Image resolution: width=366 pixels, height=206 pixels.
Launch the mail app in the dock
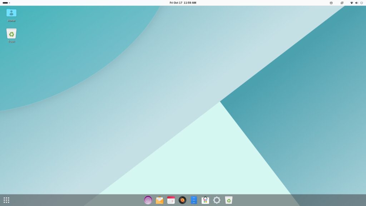pos(159,200)
